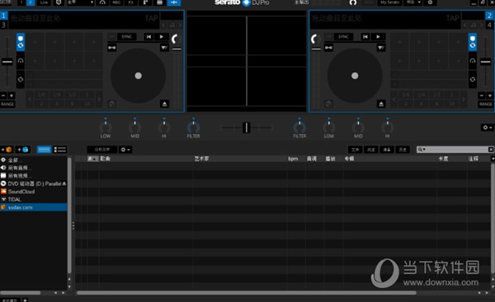Screen dimensions: 495x302
Task: Click pitch RANGE button on left deck
Action: (7, 105)
